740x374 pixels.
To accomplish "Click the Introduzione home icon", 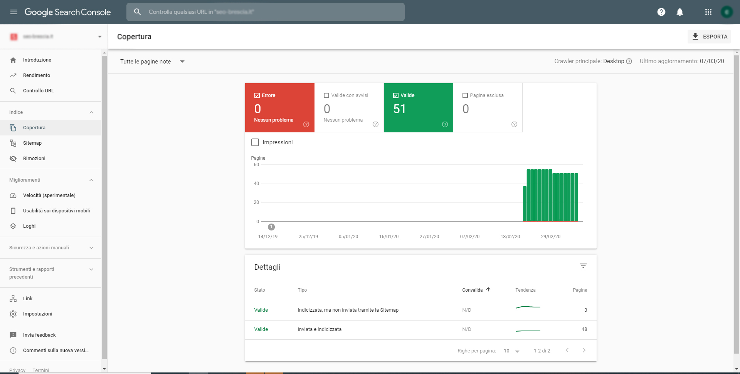I will [13, 60].
